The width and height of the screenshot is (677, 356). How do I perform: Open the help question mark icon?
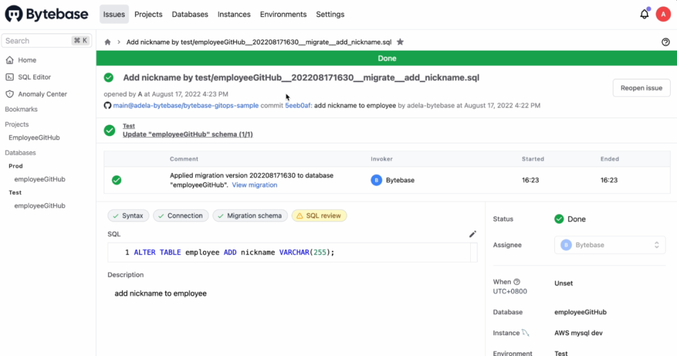point(665,42)
